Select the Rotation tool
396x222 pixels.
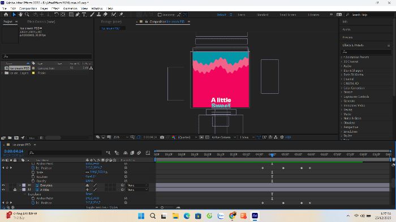tap(57, 15)
